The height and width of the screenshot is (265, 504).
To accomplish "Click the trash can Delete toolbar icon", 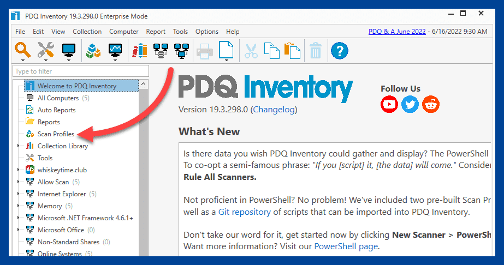I will pos(316,51).
